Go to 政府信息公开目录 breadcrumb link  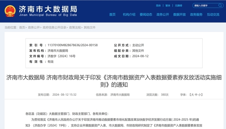pos(54,27)
